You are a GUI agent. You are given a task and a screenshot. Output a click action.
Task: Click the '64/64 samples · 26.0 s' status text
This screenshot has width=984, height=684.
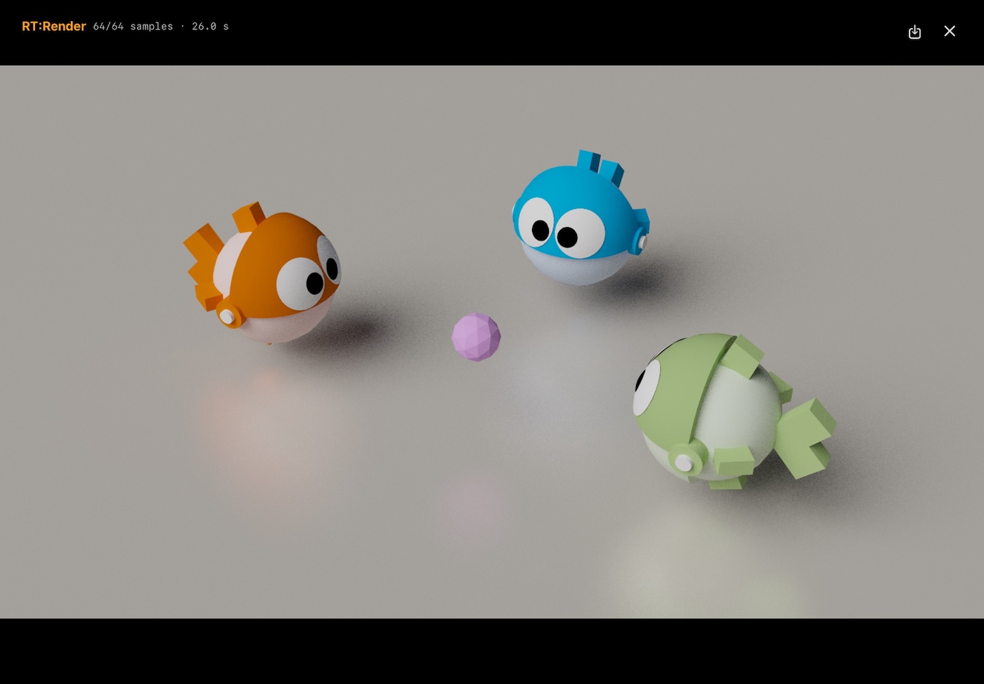[161, 26]
